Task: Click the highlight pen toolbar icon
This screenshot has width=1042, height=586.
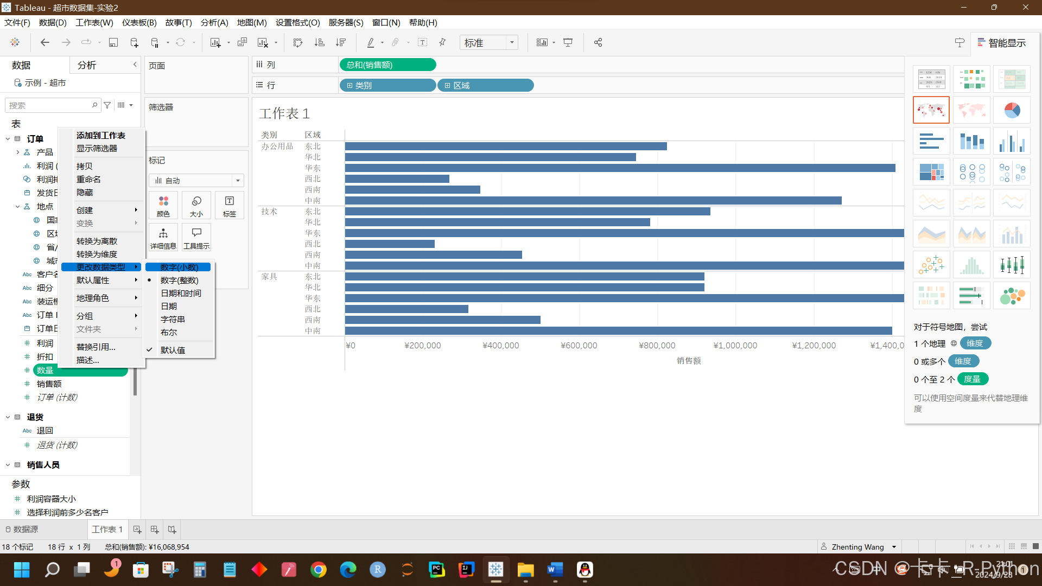Action: coord(371,42)
